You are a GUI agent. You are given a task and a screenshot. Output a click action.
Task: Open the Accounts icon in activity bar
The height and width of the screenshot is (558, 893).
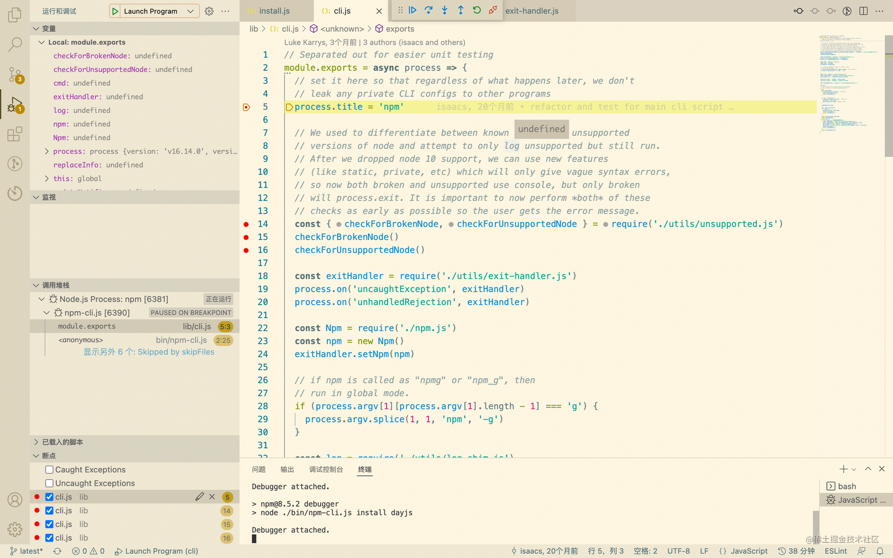click(x=15, y=500)
